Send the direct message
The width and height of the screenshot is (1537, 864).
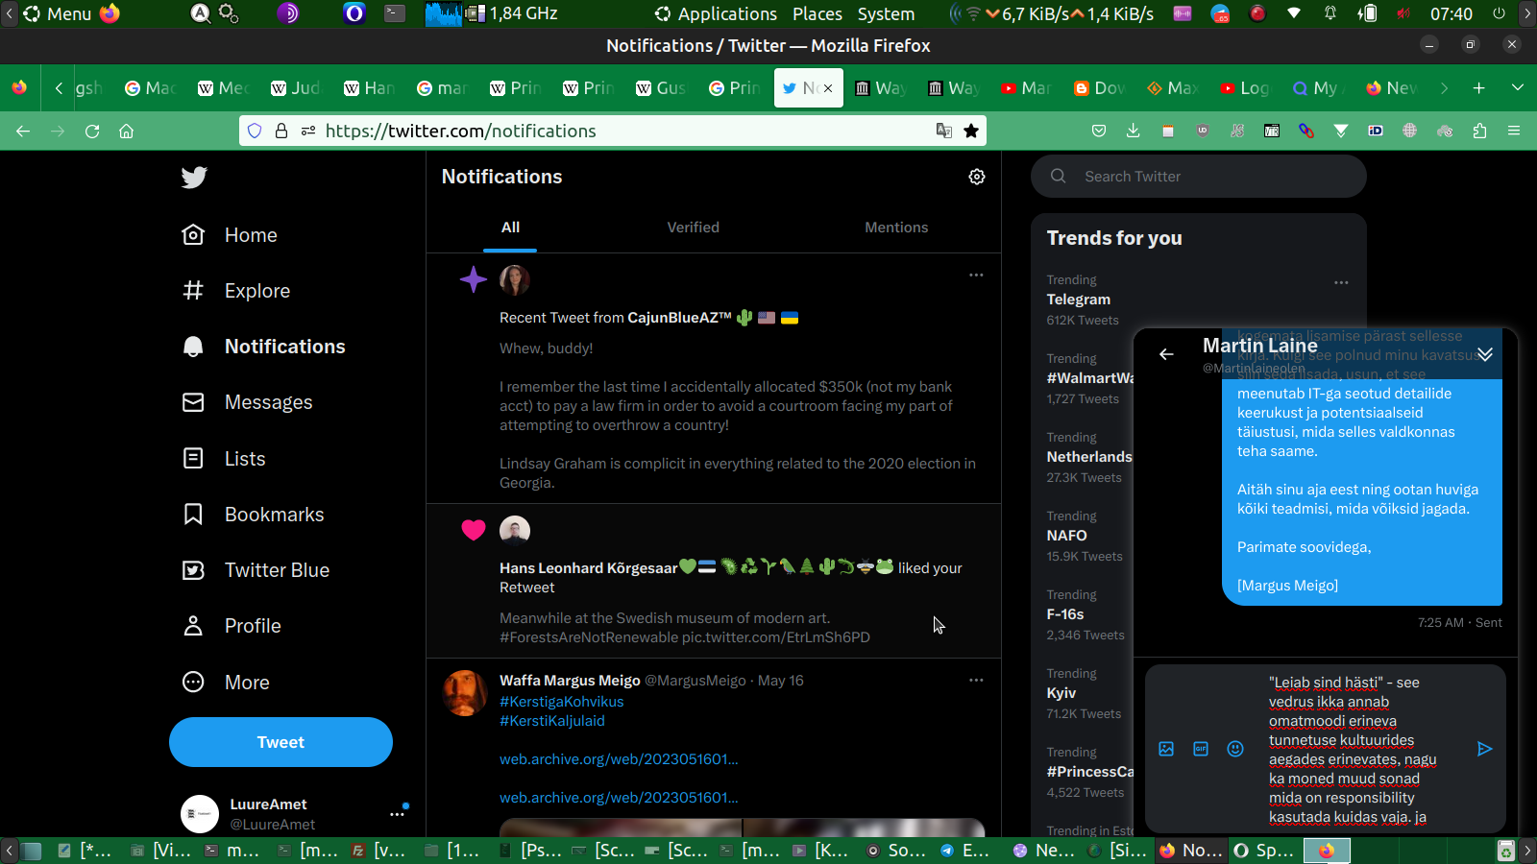coord(1484,749)
